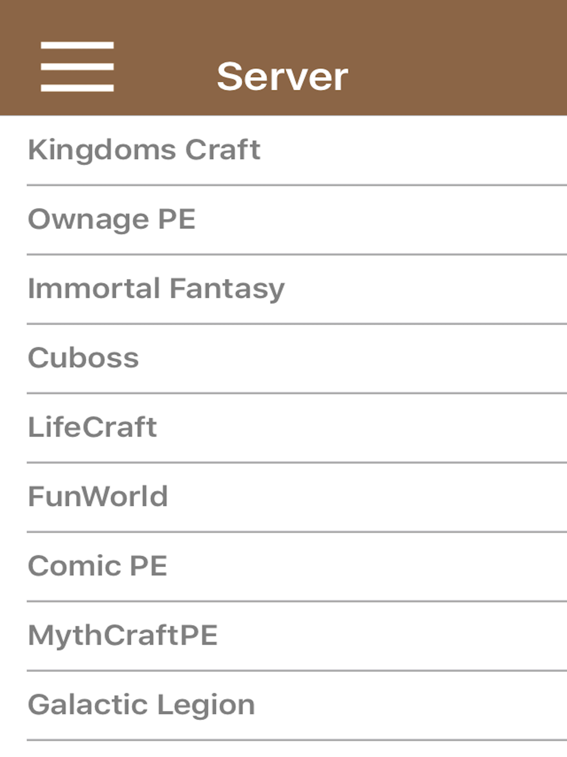Tap the MythCraftPE list row

coord(283,636)
